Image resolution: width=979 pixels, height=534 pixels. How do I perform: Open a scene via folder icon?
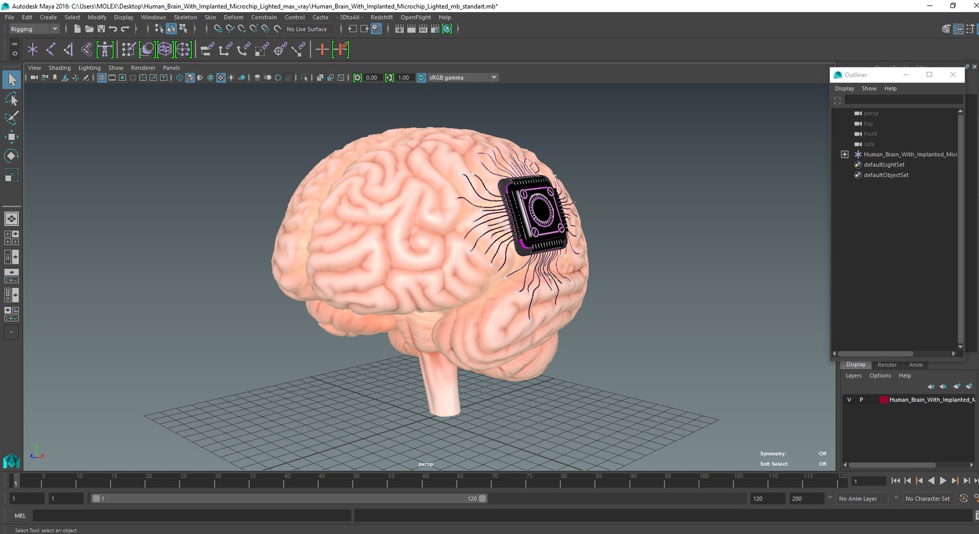[89, 29]
